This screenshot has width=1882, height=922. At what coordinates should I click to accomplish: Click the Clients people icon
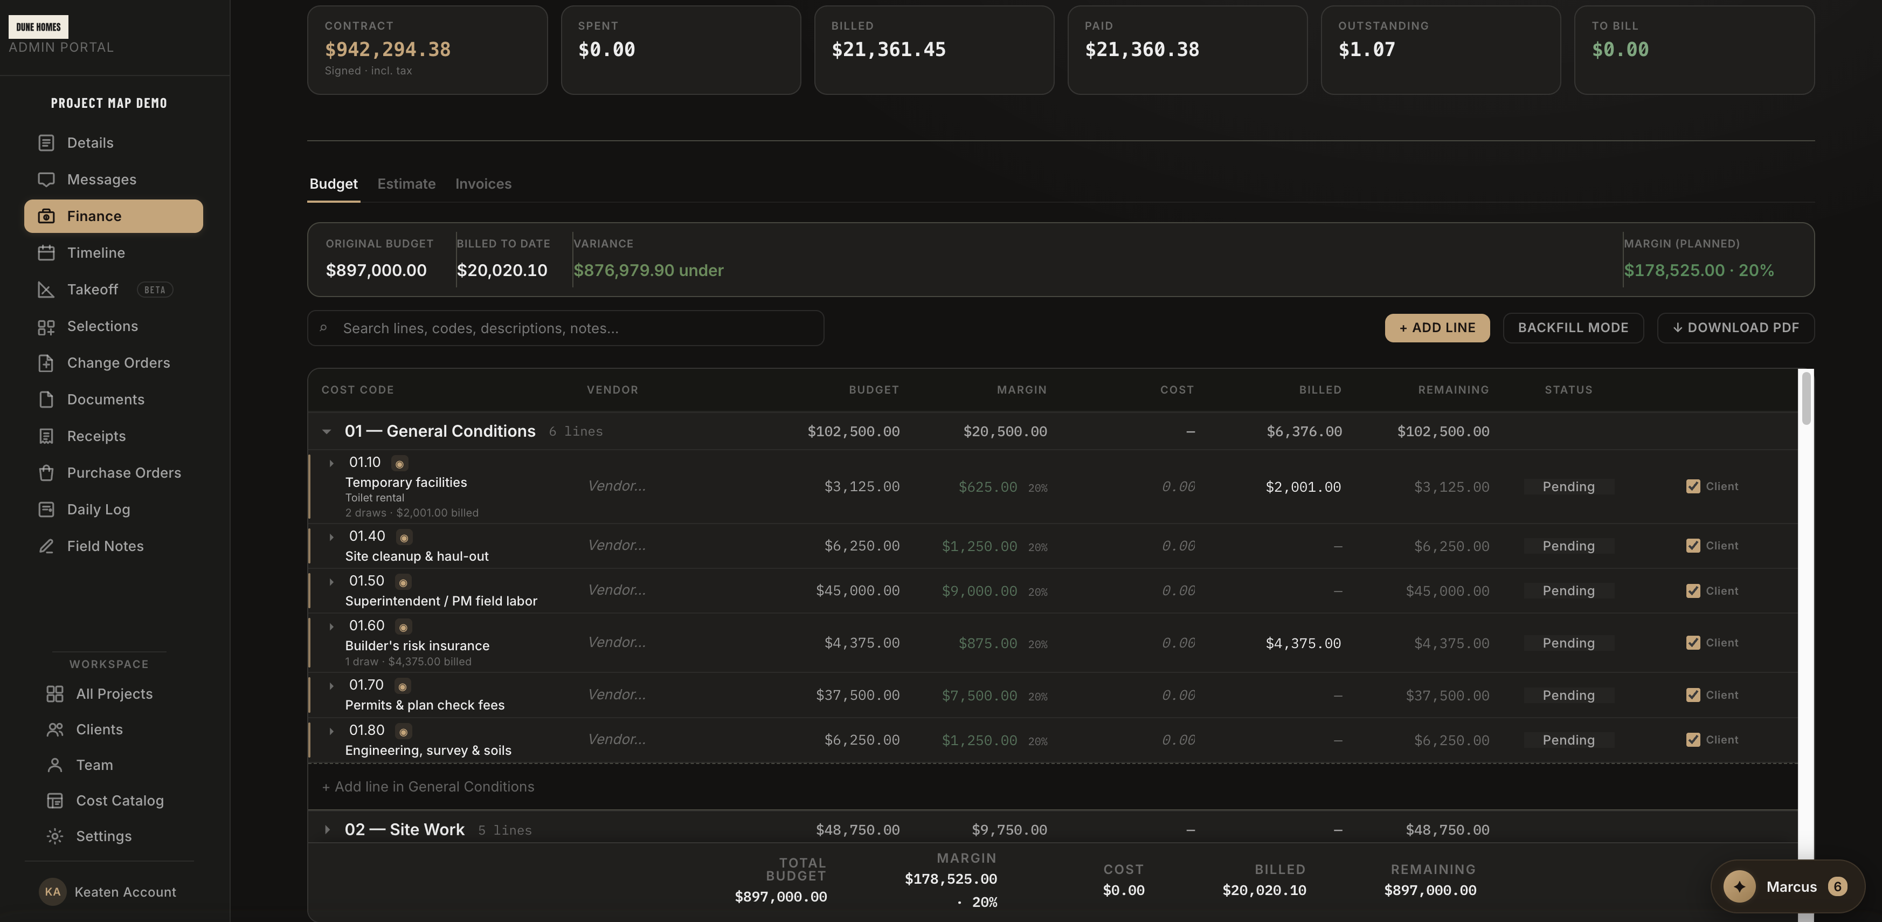(55, 730)
